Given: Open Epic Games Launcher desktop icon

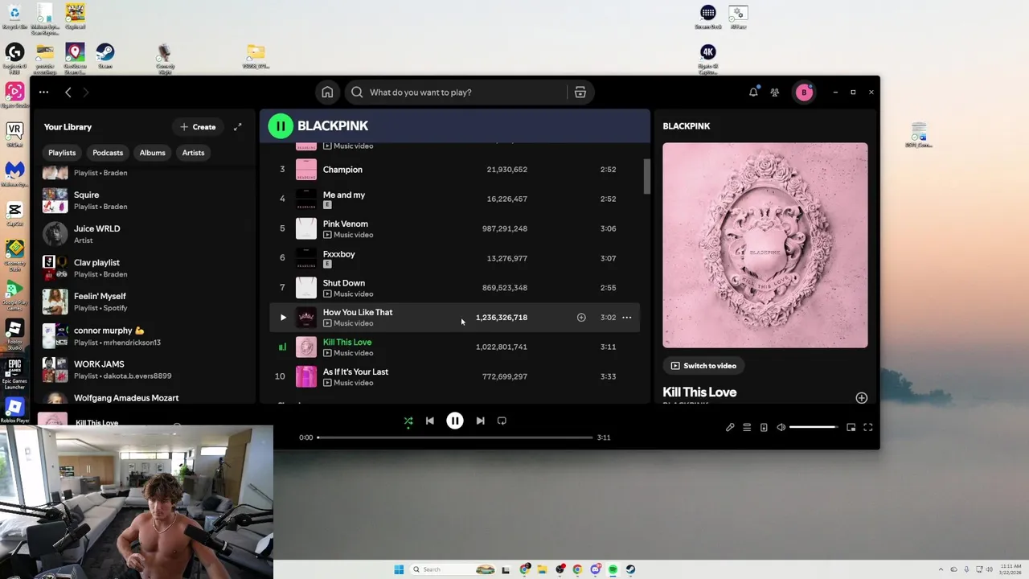Looking at the screenshot, I should click(14, 373).
